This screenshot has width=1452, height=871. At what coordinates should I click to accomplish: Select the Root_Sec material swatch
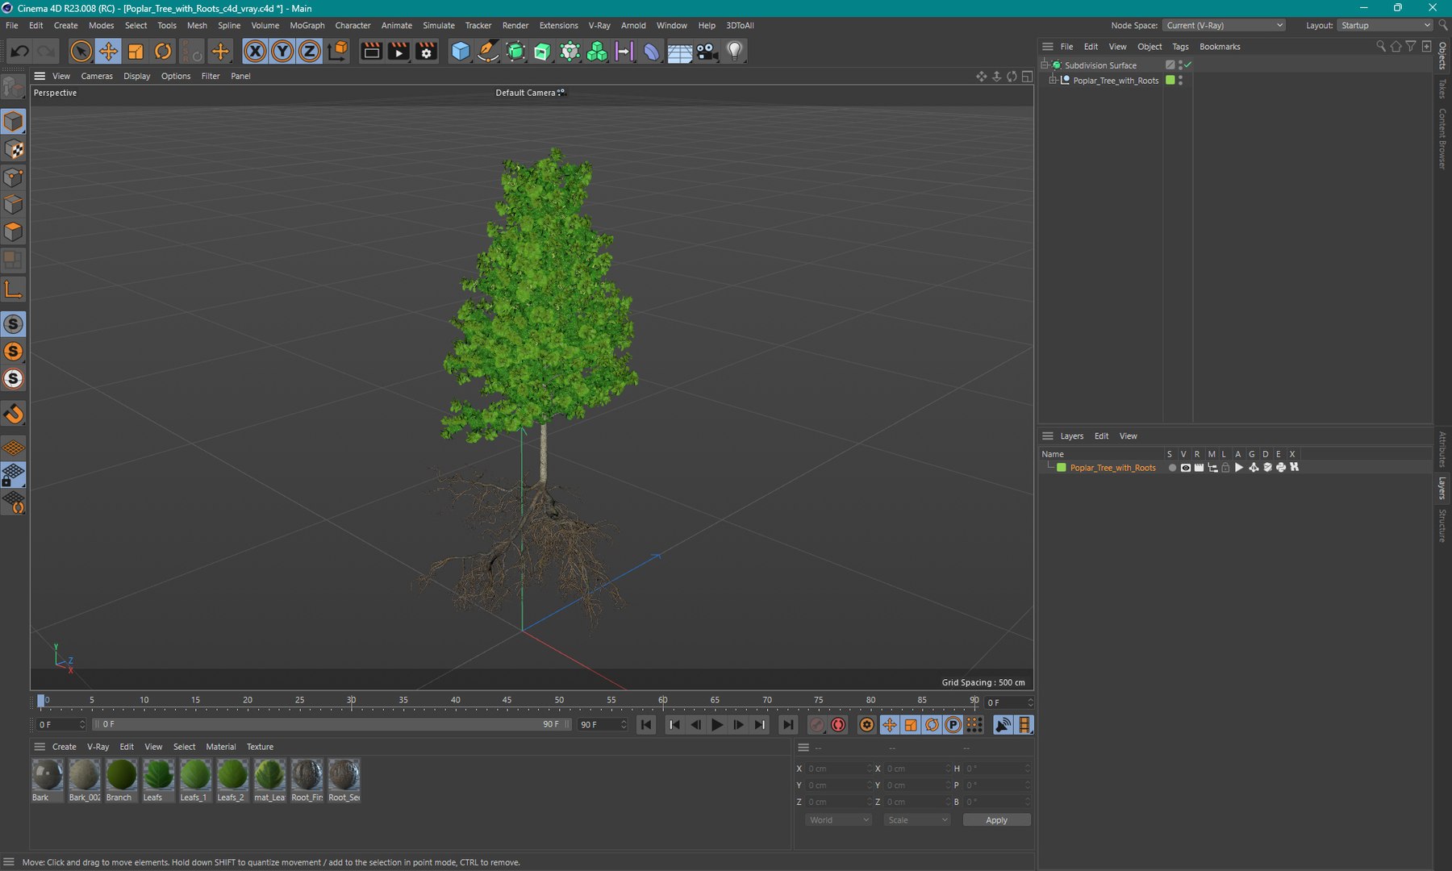[344, 781]
